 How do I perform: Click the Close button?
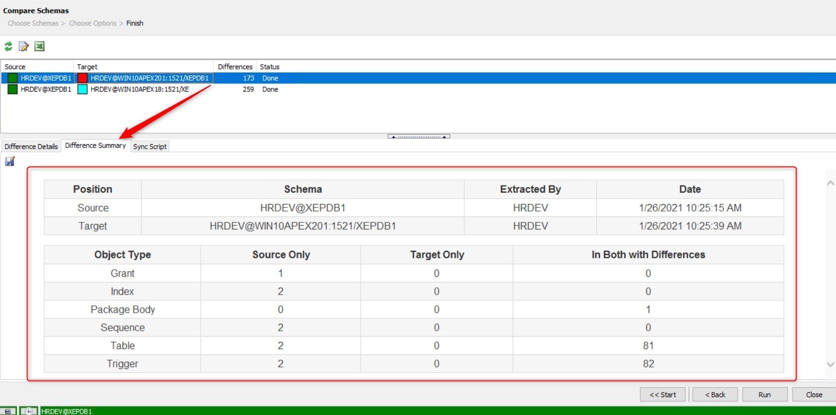pyautogui.click(x=814, y=395)
